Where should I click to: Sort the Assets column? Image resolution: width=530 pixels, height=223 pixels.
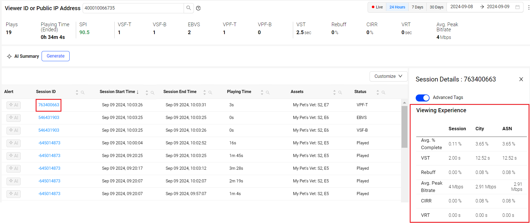coord(334,92)
